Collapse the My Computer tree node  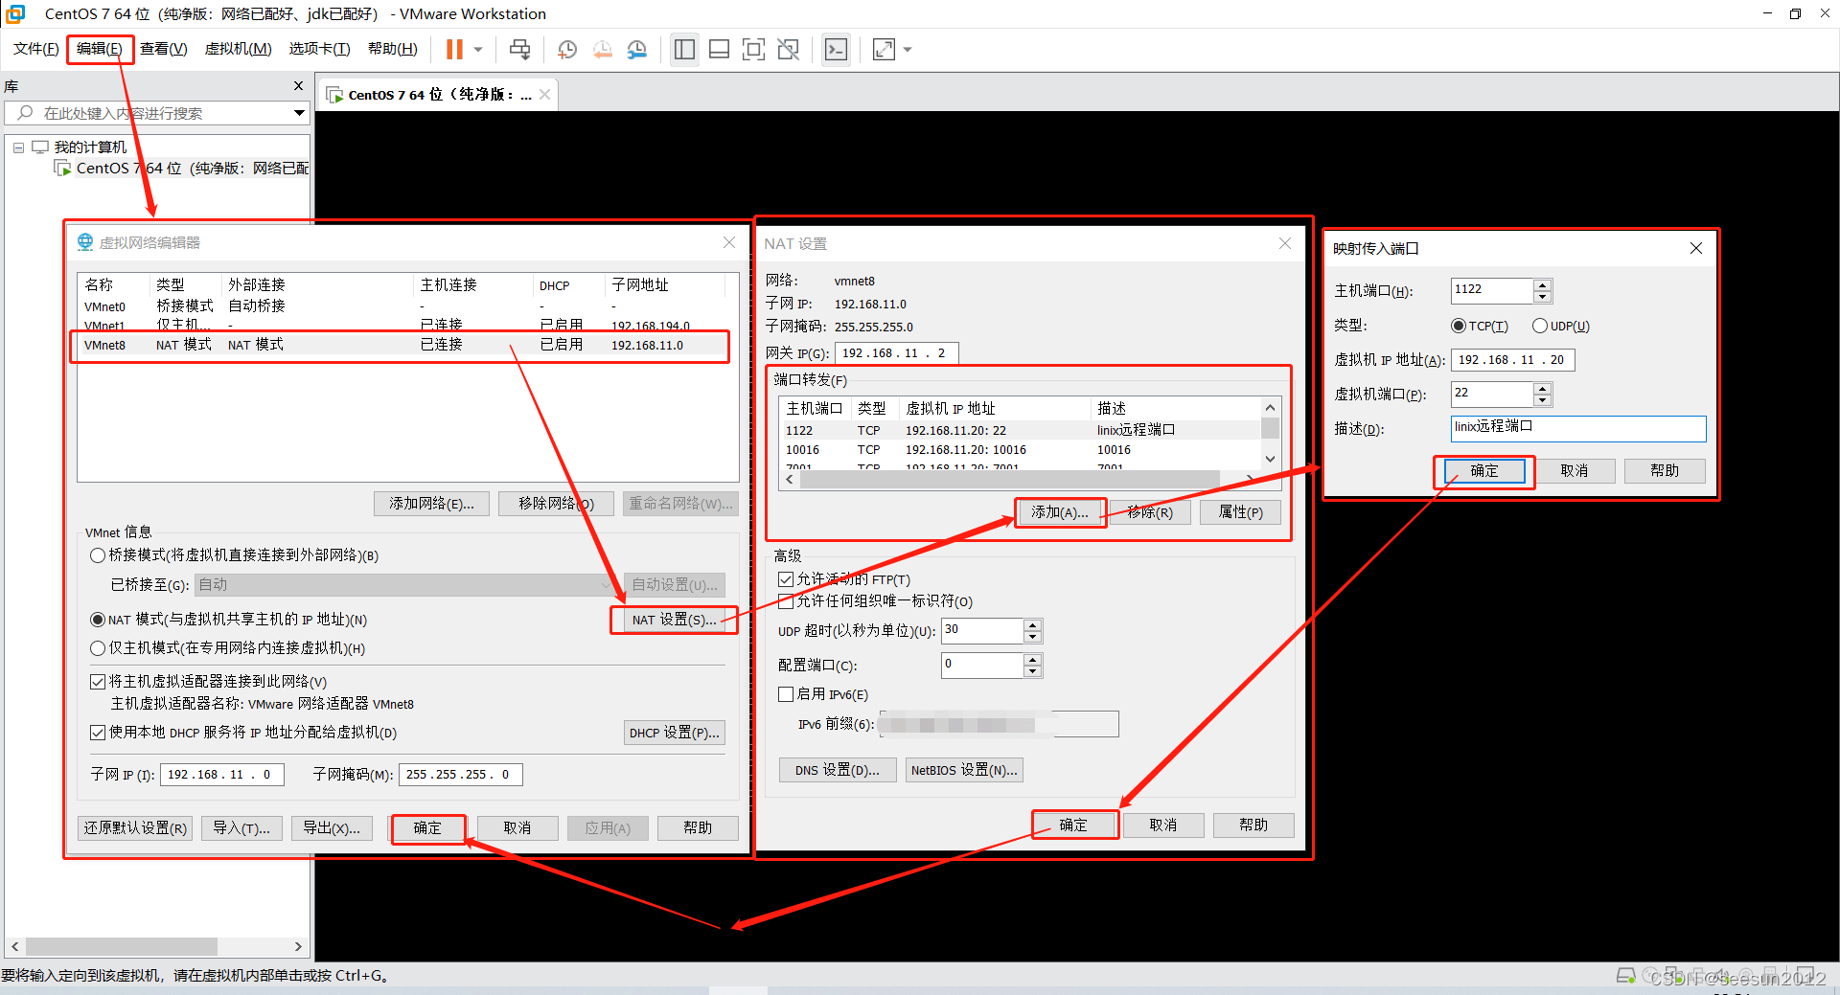pos(18,147)
